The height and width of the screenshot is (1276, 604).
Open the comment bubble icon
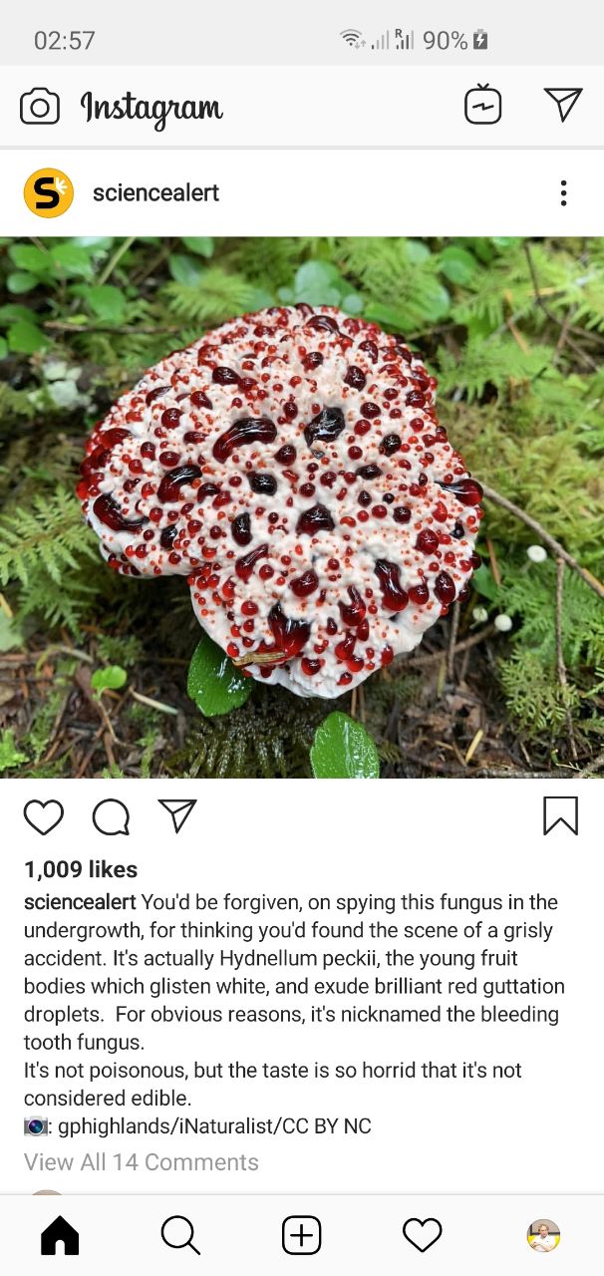tap(111, 817)
